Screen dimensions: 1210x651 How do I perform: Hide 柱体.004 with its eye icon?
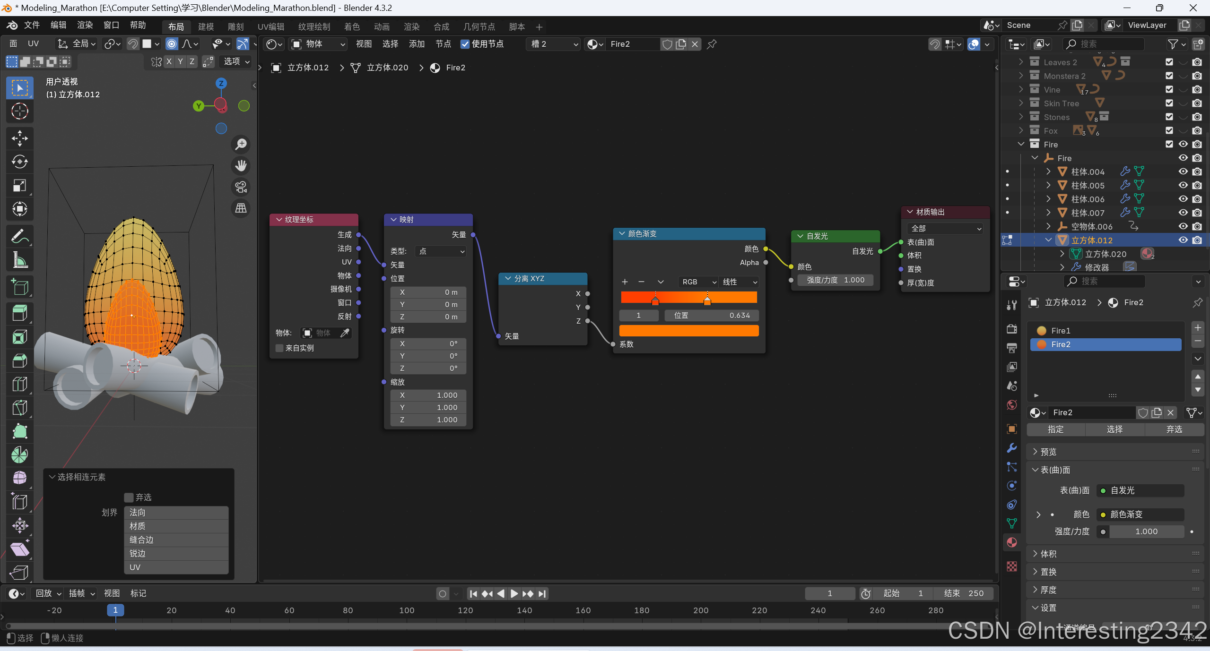tap(1183, 171)
